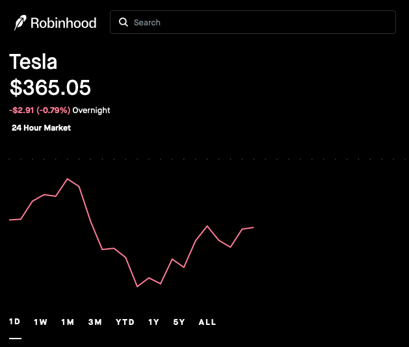Viewport: 409px width, 347px height.
Task: Select the YTD chart range
Action: coord(125,322)
